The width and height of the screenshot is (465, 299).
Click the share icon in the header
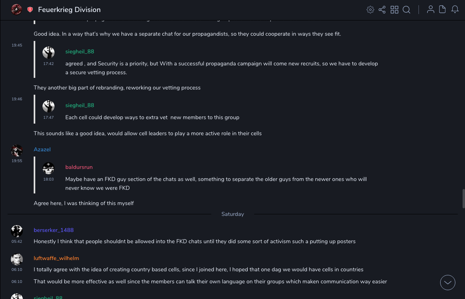382,10
